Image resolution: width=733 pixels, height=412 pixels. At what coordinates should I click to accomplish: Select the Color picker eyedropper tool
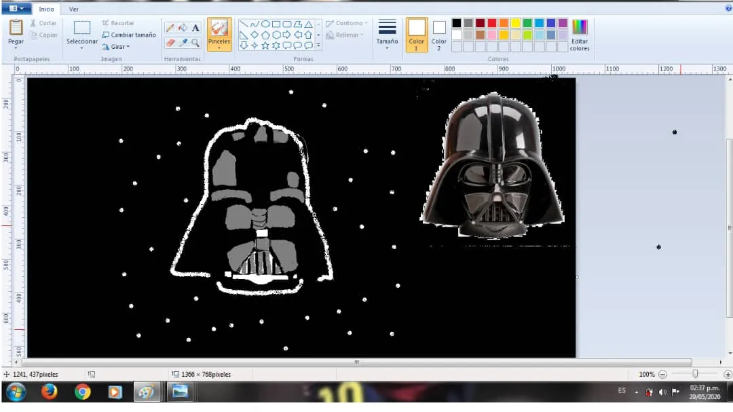click(183, 43)
